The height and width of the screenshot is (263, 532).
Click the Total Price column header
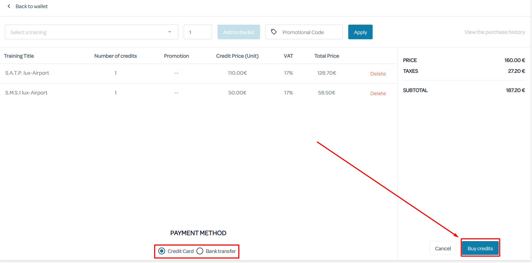(327, 56)
